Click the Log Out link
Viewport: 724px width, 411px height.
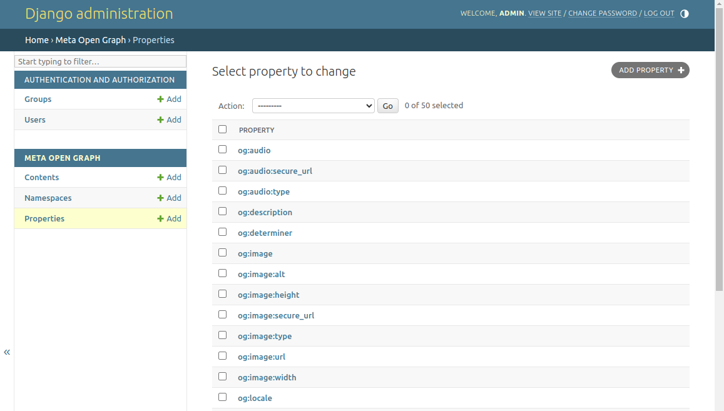(659, 13)
